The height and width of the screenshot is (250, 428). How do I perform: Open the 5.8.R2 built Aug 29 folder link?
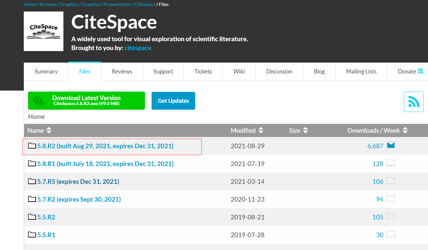click(105, 146)
